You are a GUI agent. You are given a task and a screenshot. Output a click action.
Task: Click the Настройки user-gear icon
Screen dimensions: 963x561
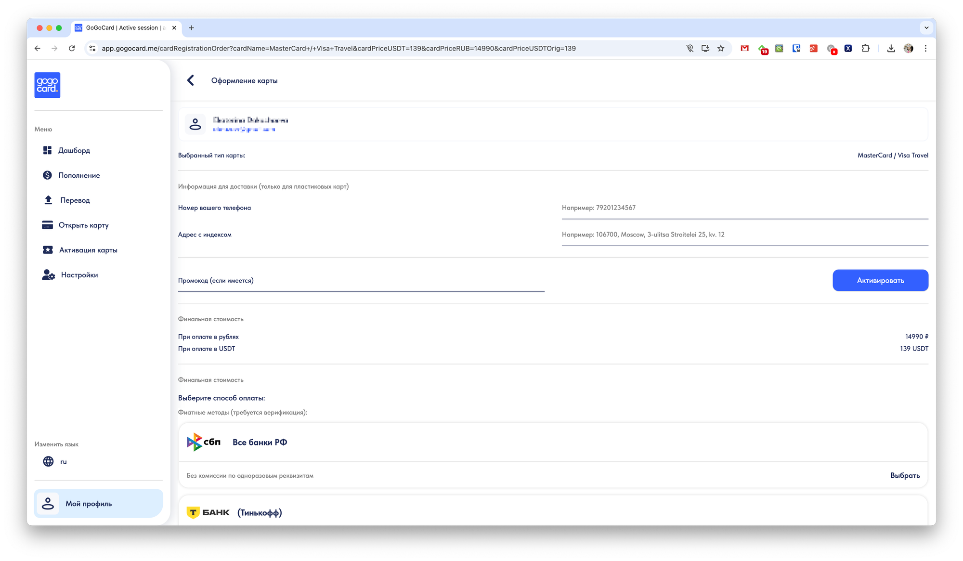48,275
